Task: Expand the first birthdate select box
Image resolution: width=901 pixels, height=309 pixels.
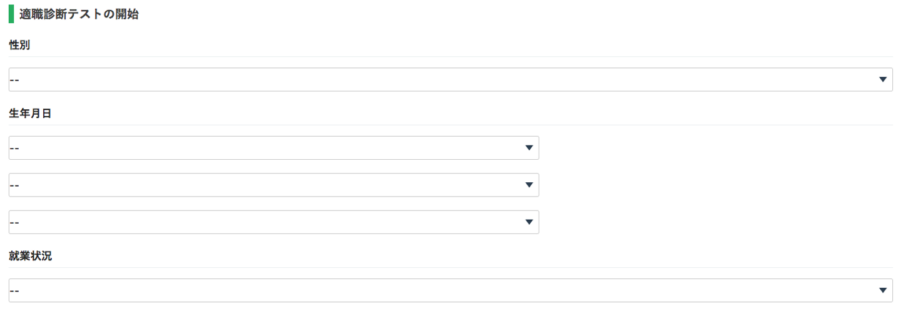Action: (x=273, y=148)
